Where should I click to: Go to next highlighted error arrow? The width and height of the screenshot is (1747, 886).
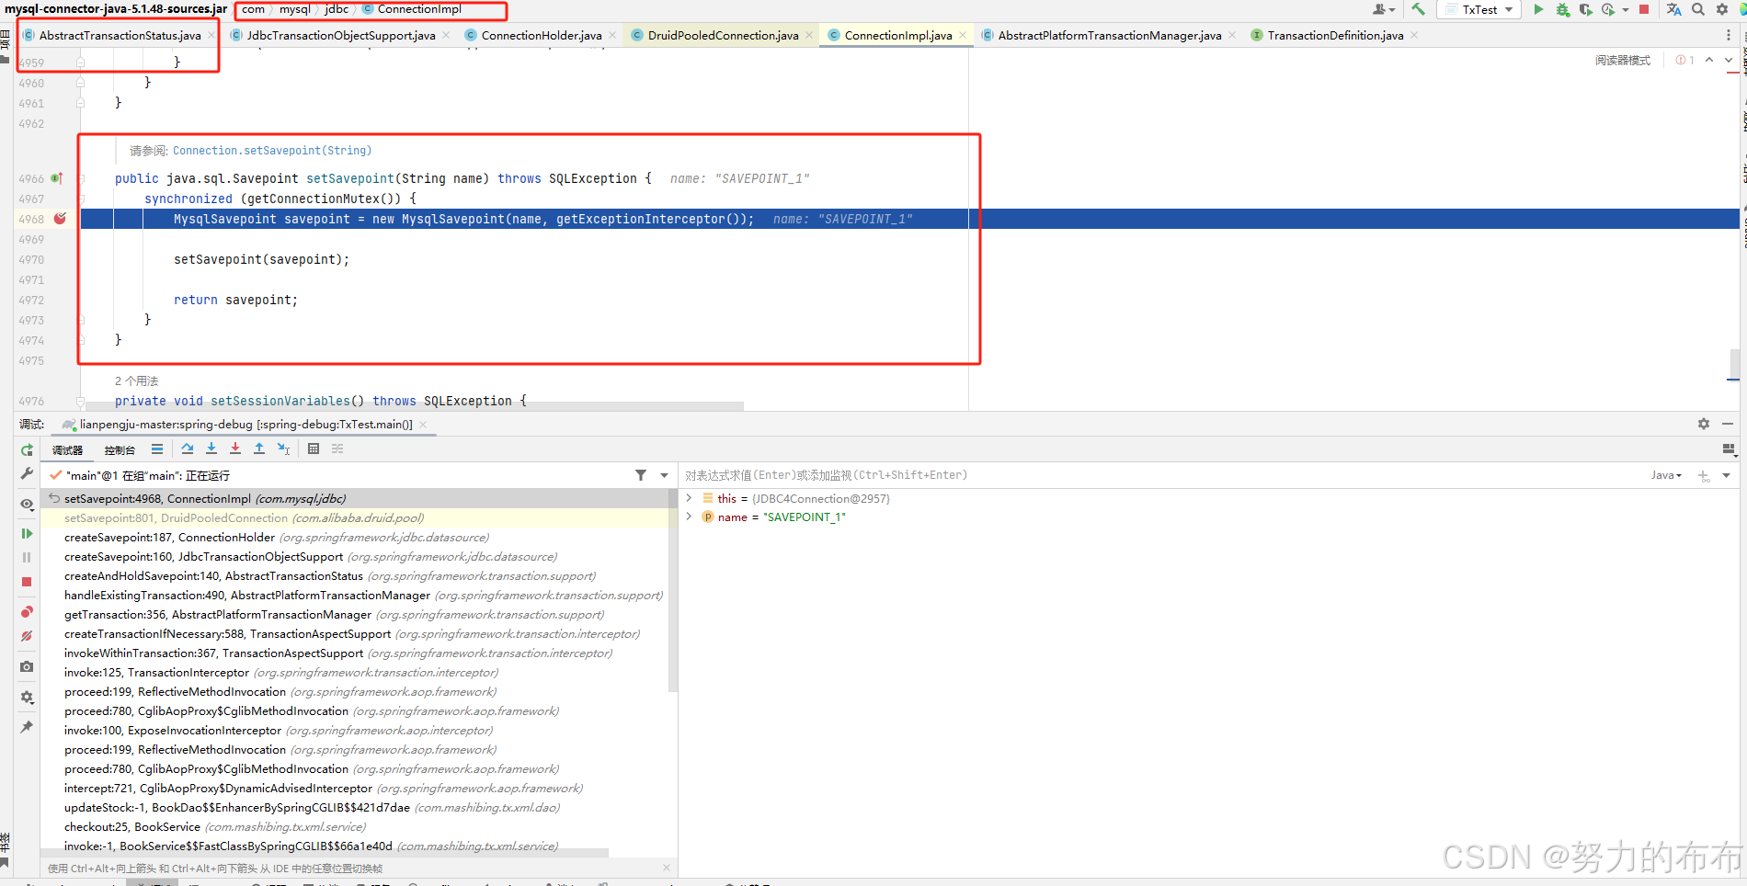(x=1729, y=60)
